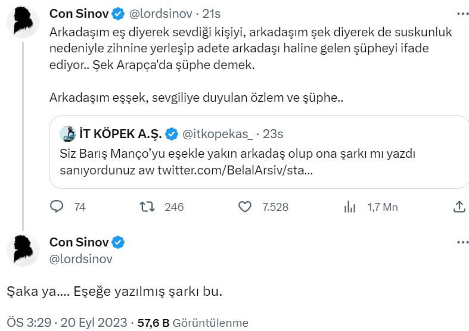Image resolution: width=469 pixels, height=331 pixels.
Task: Open the lower Con Sinov avatar
Action: tap(23, 250)
